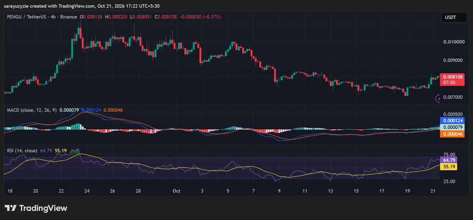Click the yellow 55.19 RSI axis tag
Screen dimensions: 473x220
tap(449, 166)
